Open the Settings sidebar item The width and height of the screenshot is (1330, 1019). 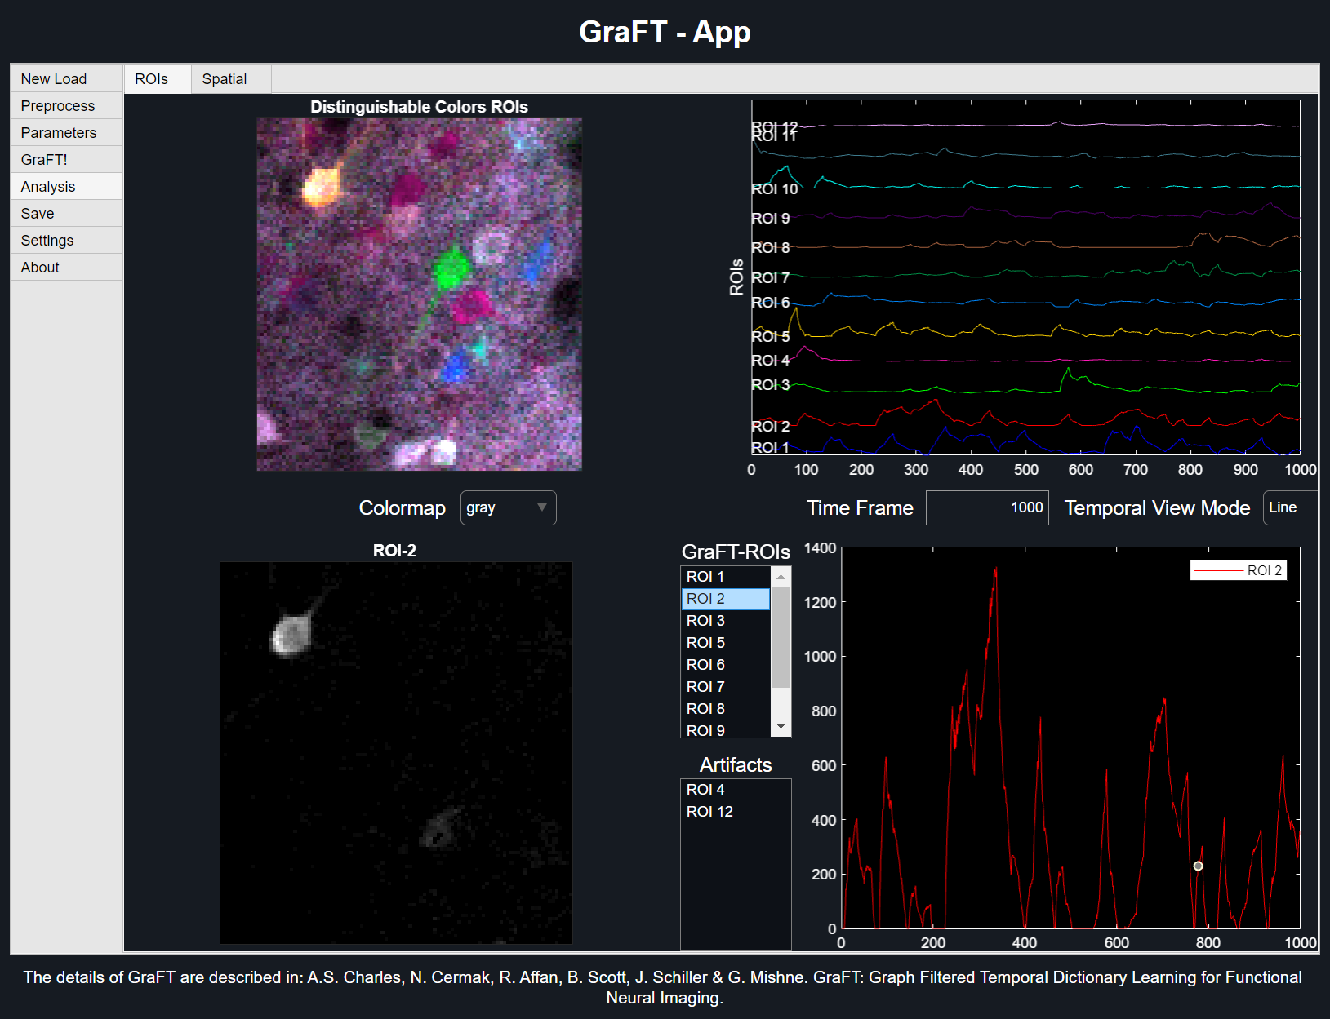tap(66, 241)
